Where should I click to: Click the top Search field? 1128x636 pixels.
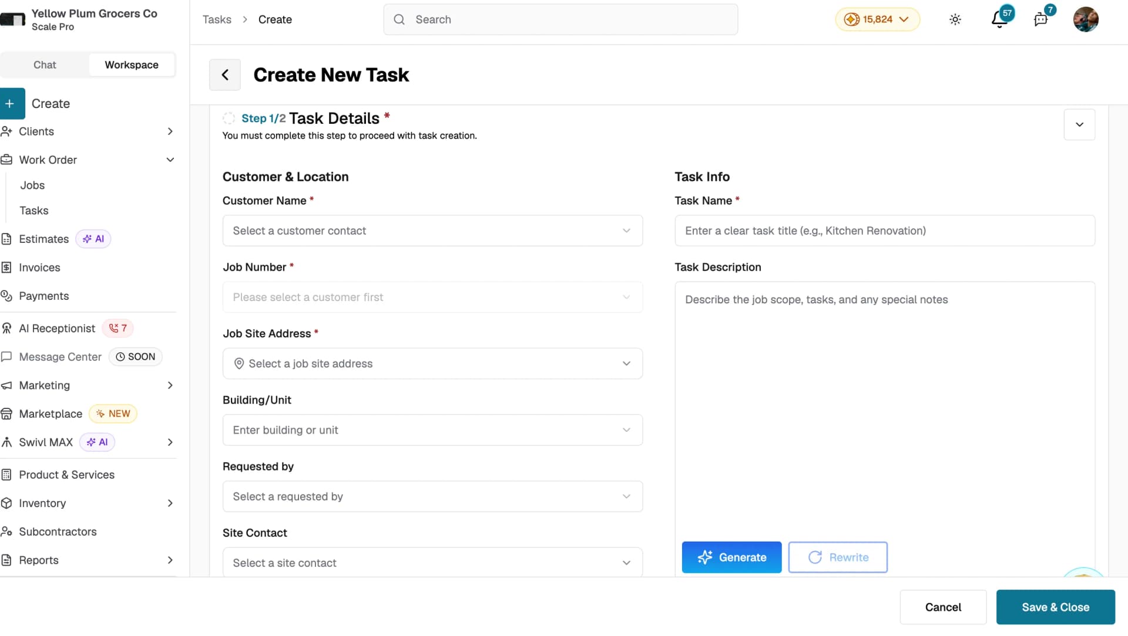pos(560,19)
